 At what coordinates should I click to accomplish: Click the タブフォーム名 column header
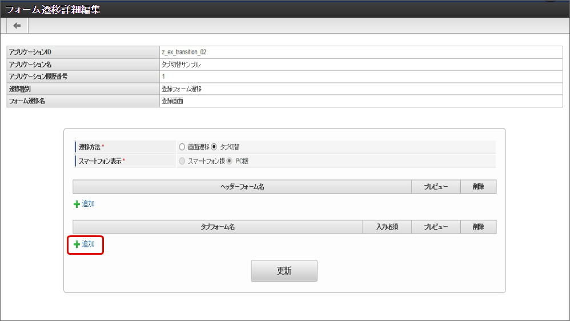tap(218, 227)
